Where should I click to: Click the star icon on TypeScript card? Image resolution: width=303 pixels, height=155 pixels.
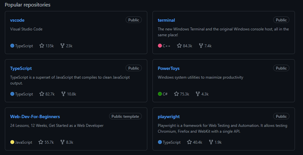42,94
